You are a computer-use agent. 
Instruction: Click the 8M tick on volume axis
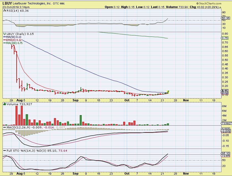(224, 106)
